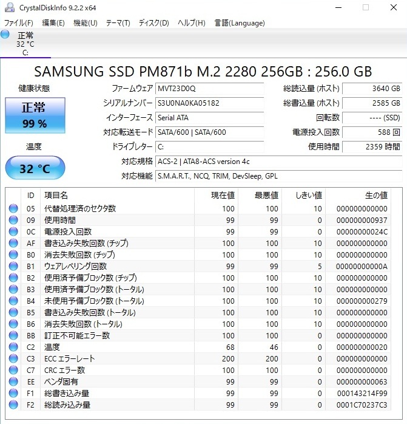Click the status orb for attribute BB
Image resolution: width=407 pixels, height=424 pixels.
pyautogui.click(x=13, y=335)
